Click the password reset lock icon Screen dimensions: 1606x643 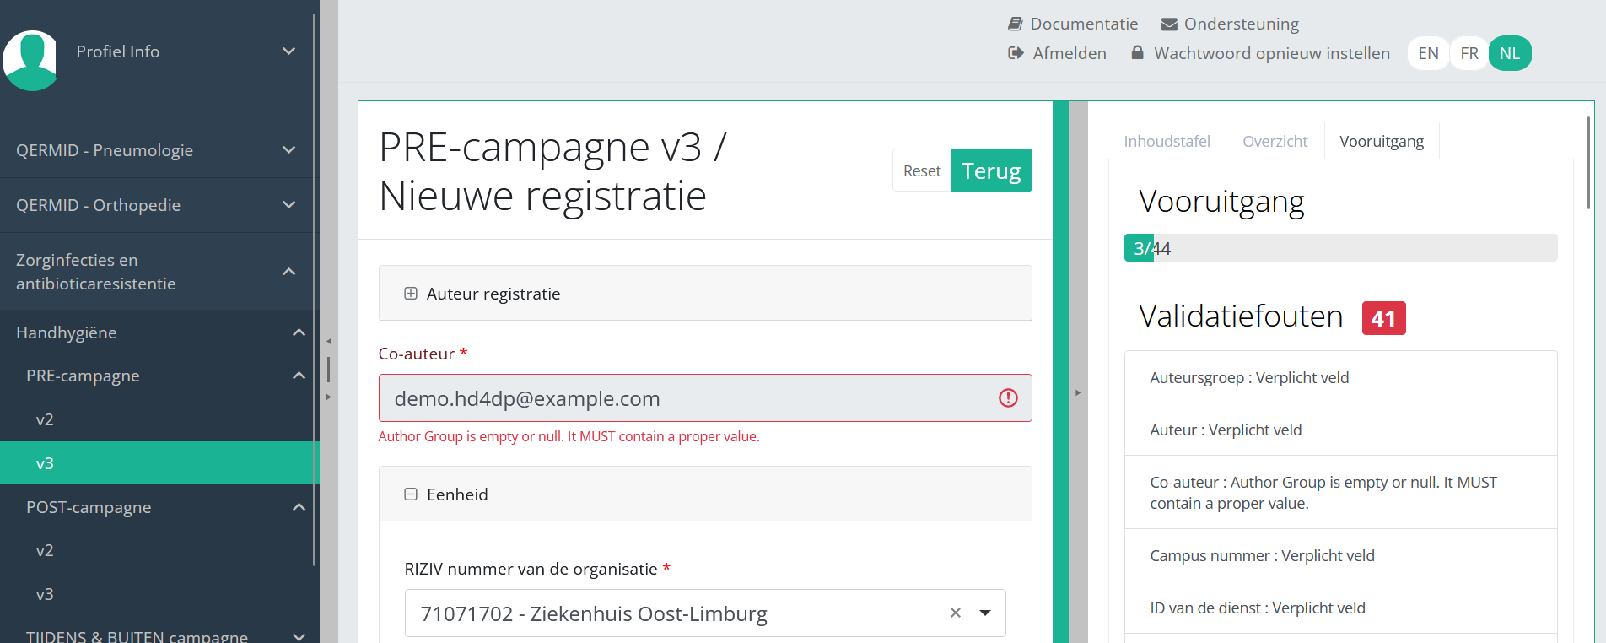(x=1137, y=53)
